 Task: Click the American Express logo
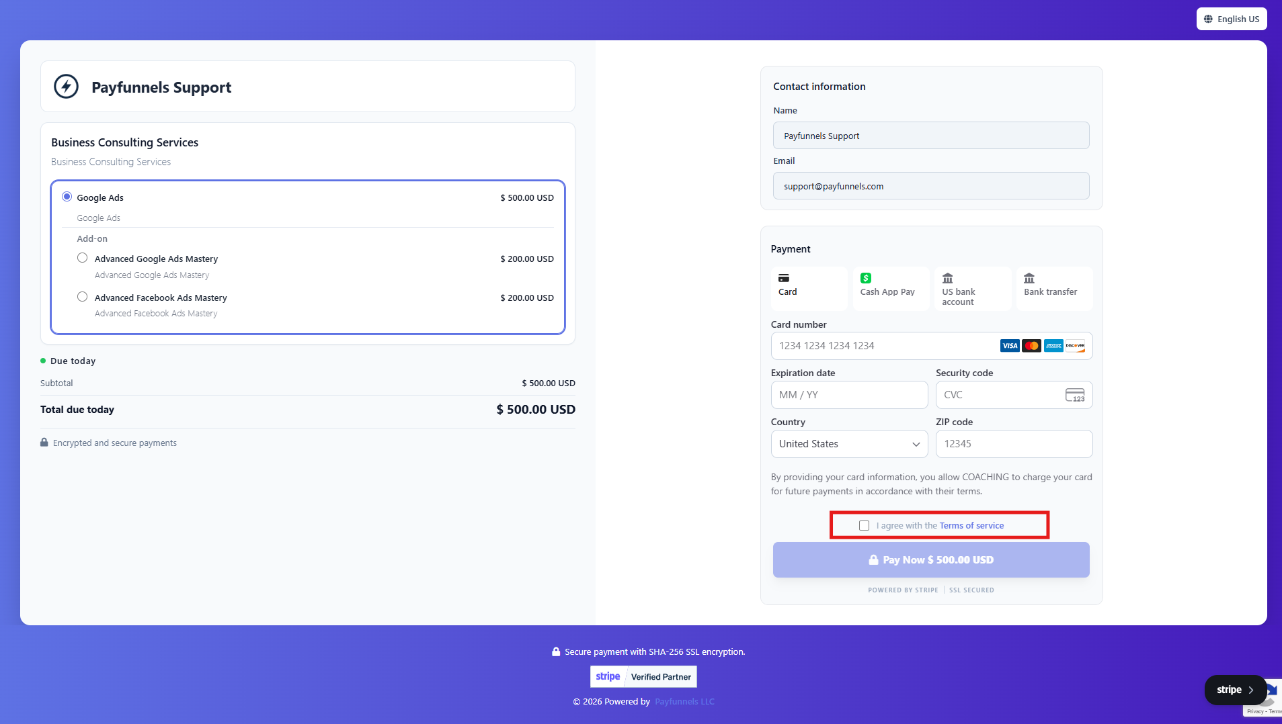[1053, 346]
